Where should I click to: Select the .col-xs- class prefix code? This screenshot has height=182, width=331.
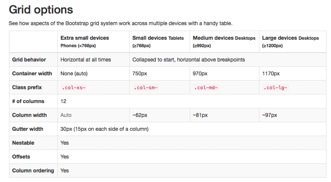pyautogui.click(x=74, y=87)
